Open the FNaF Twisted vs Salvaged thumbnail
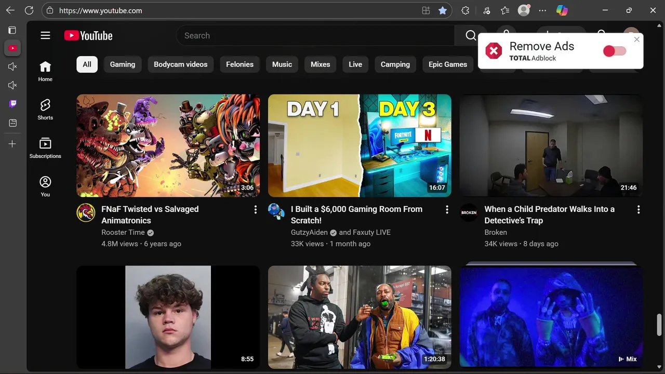 point(168,145)
